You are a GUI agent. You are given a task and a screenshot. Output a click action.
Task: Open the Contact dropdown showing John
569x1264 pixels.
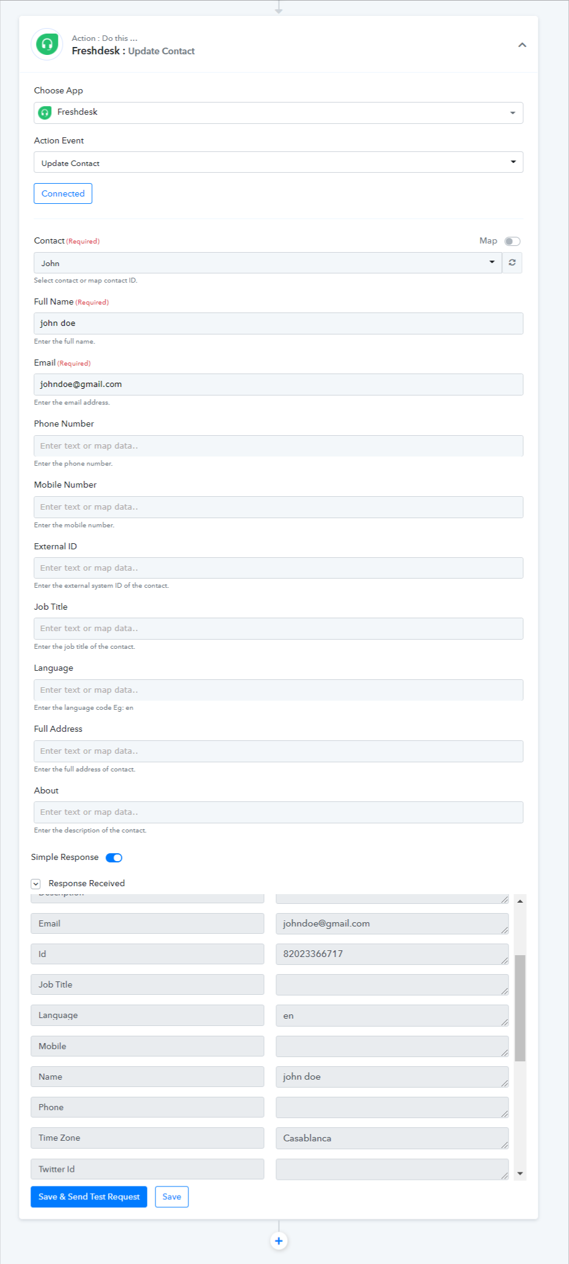[x=268, y=263]
